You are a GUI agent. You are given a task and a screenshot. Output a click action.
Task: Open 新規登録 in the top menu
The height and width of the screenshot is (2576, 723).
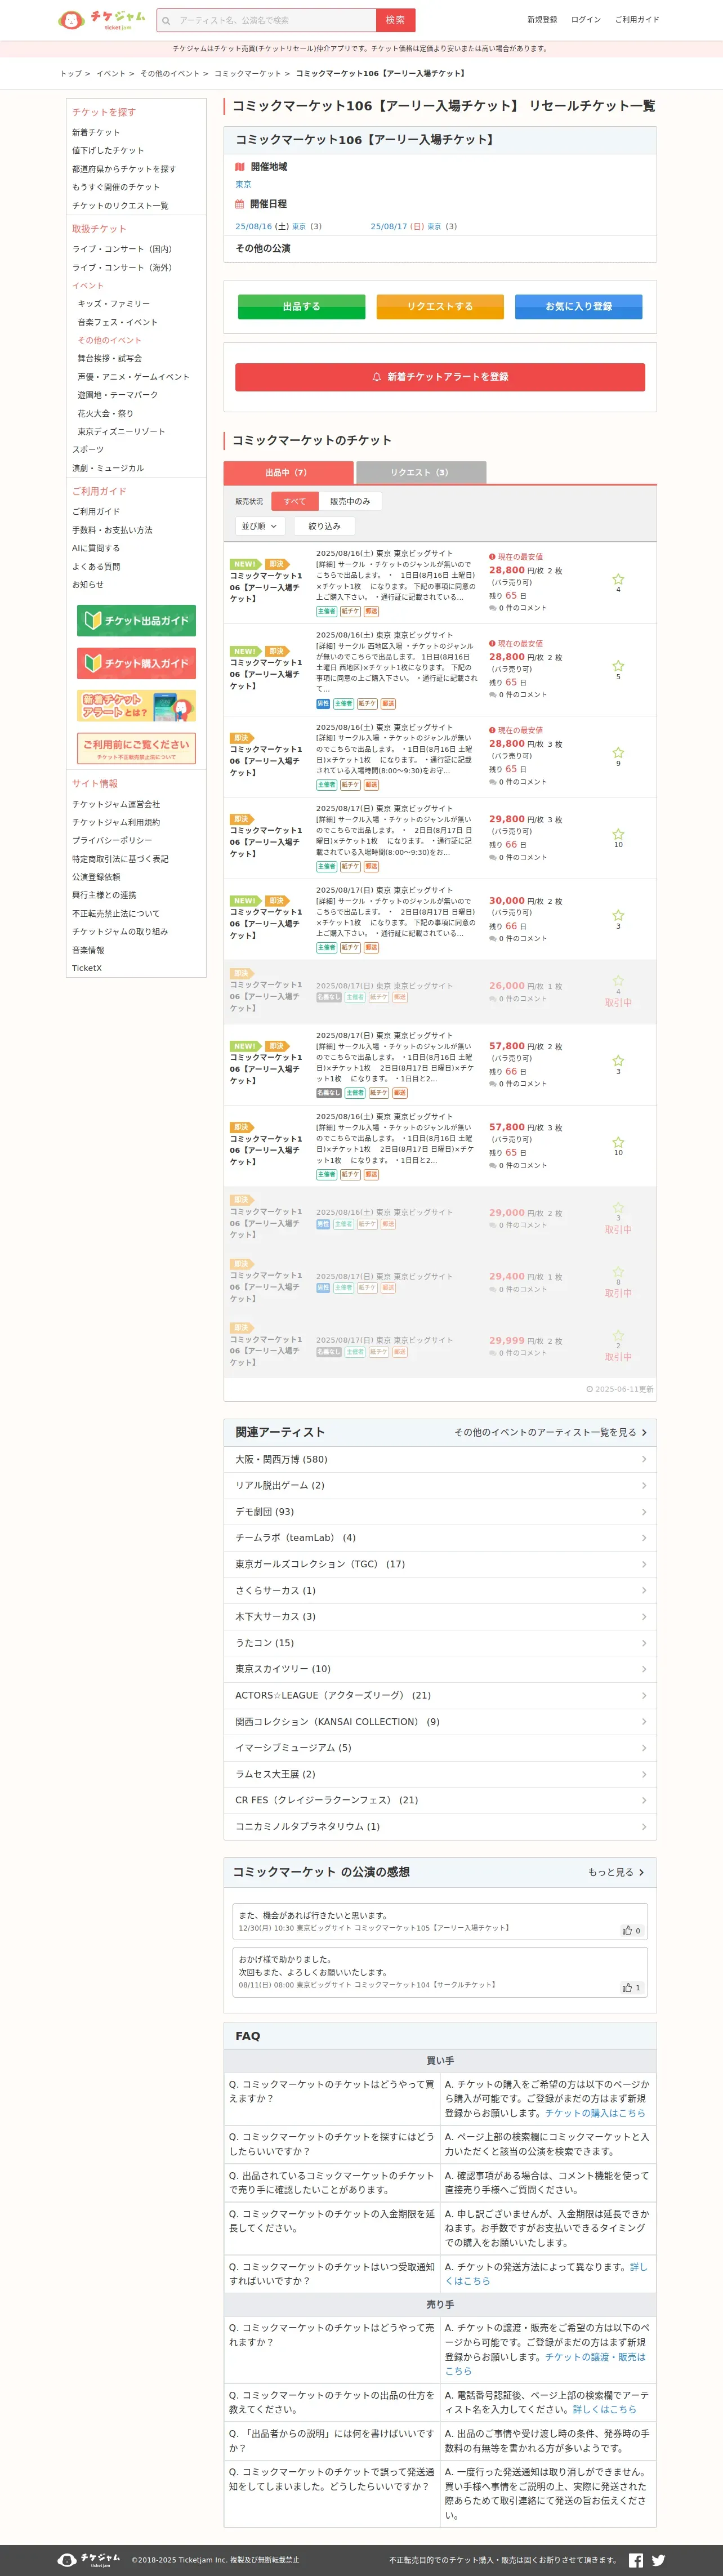click(542, 20)
